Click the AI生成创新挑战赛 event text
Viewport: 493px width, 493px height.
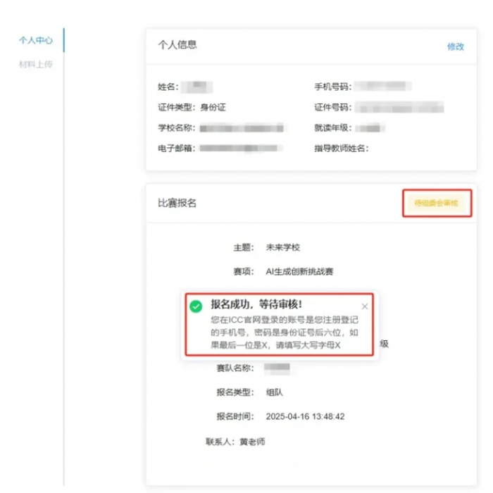click(x=299, y=271)
